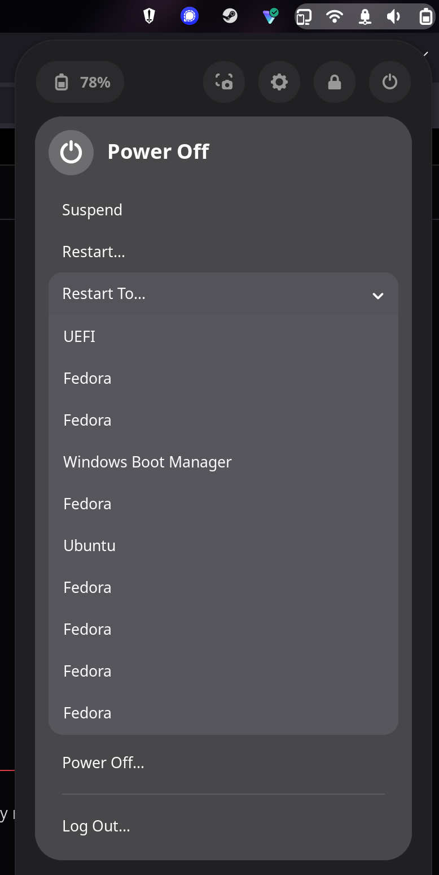Select UEFI from the boot list

coord(79,336)
